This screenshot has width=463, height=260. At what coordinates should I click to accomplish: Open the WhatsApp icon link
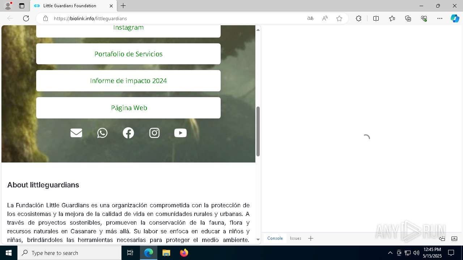tap(102, 133)
